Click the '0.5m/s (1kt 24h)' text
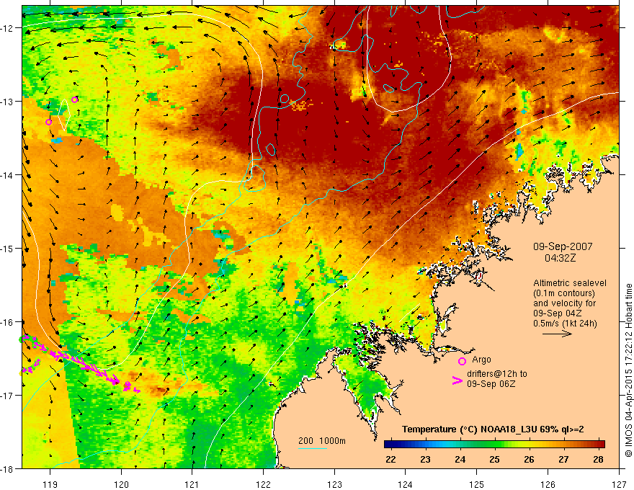 [565, 323]
